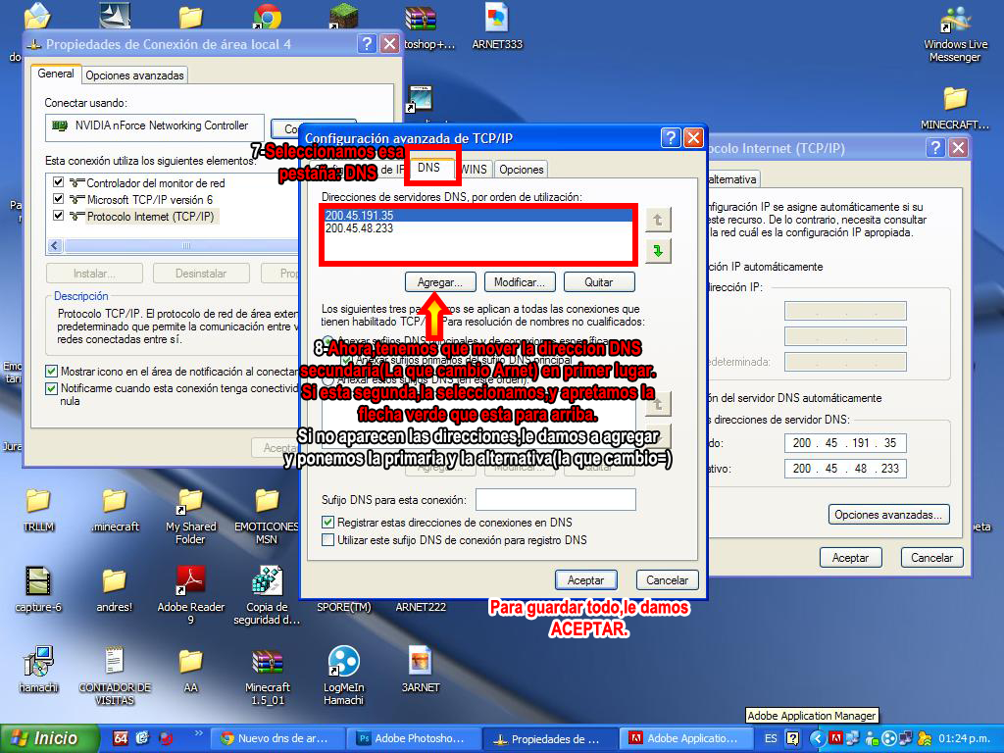
Task: Launch LogMeIn Hamachi shortcut
Action: (344, 677)
